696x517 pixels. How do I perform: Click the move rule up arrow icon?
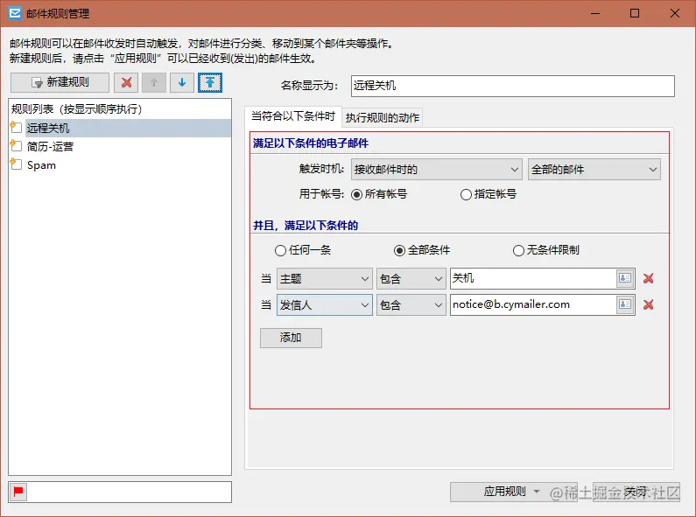(154, 82)
